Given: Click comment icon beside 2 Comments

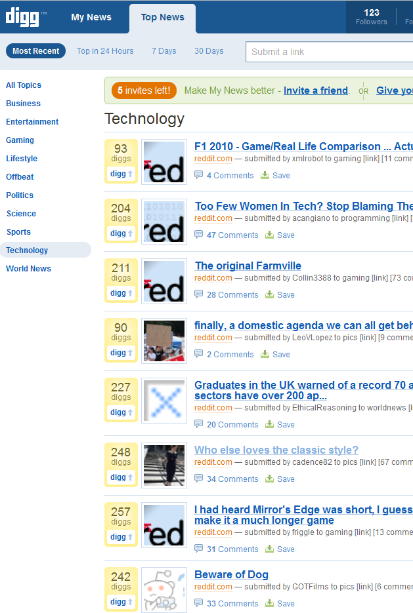Looking at the screenshot, I should pos(199,354).
